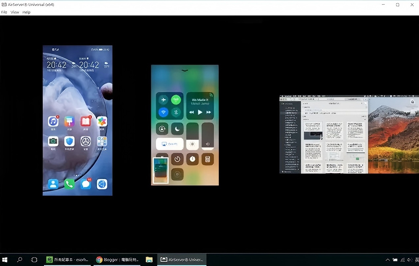Click the iOS brightness slider
Screen dimensions: 419x266
pos(192,136)
